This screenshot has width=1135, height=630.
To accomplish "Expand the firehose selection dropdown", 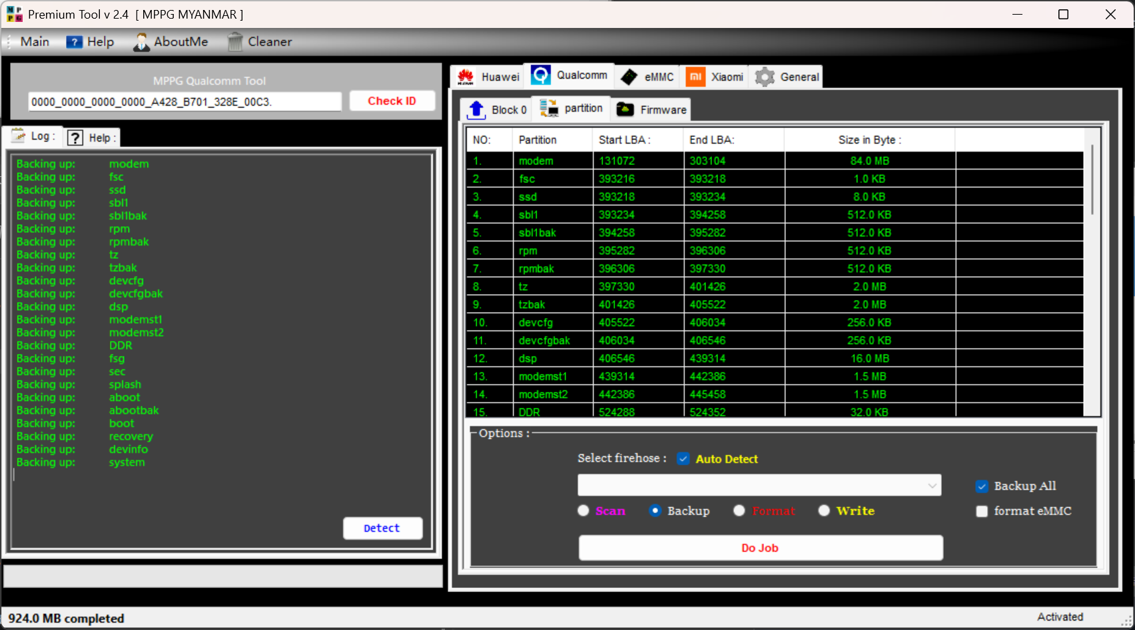I will point(932,486).
